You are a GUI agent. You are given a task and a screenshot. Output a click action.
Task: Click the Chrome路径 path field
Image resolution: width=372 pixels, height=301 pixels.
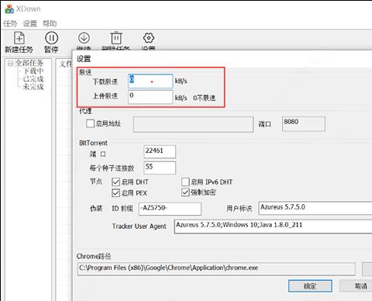click(216, 268)
